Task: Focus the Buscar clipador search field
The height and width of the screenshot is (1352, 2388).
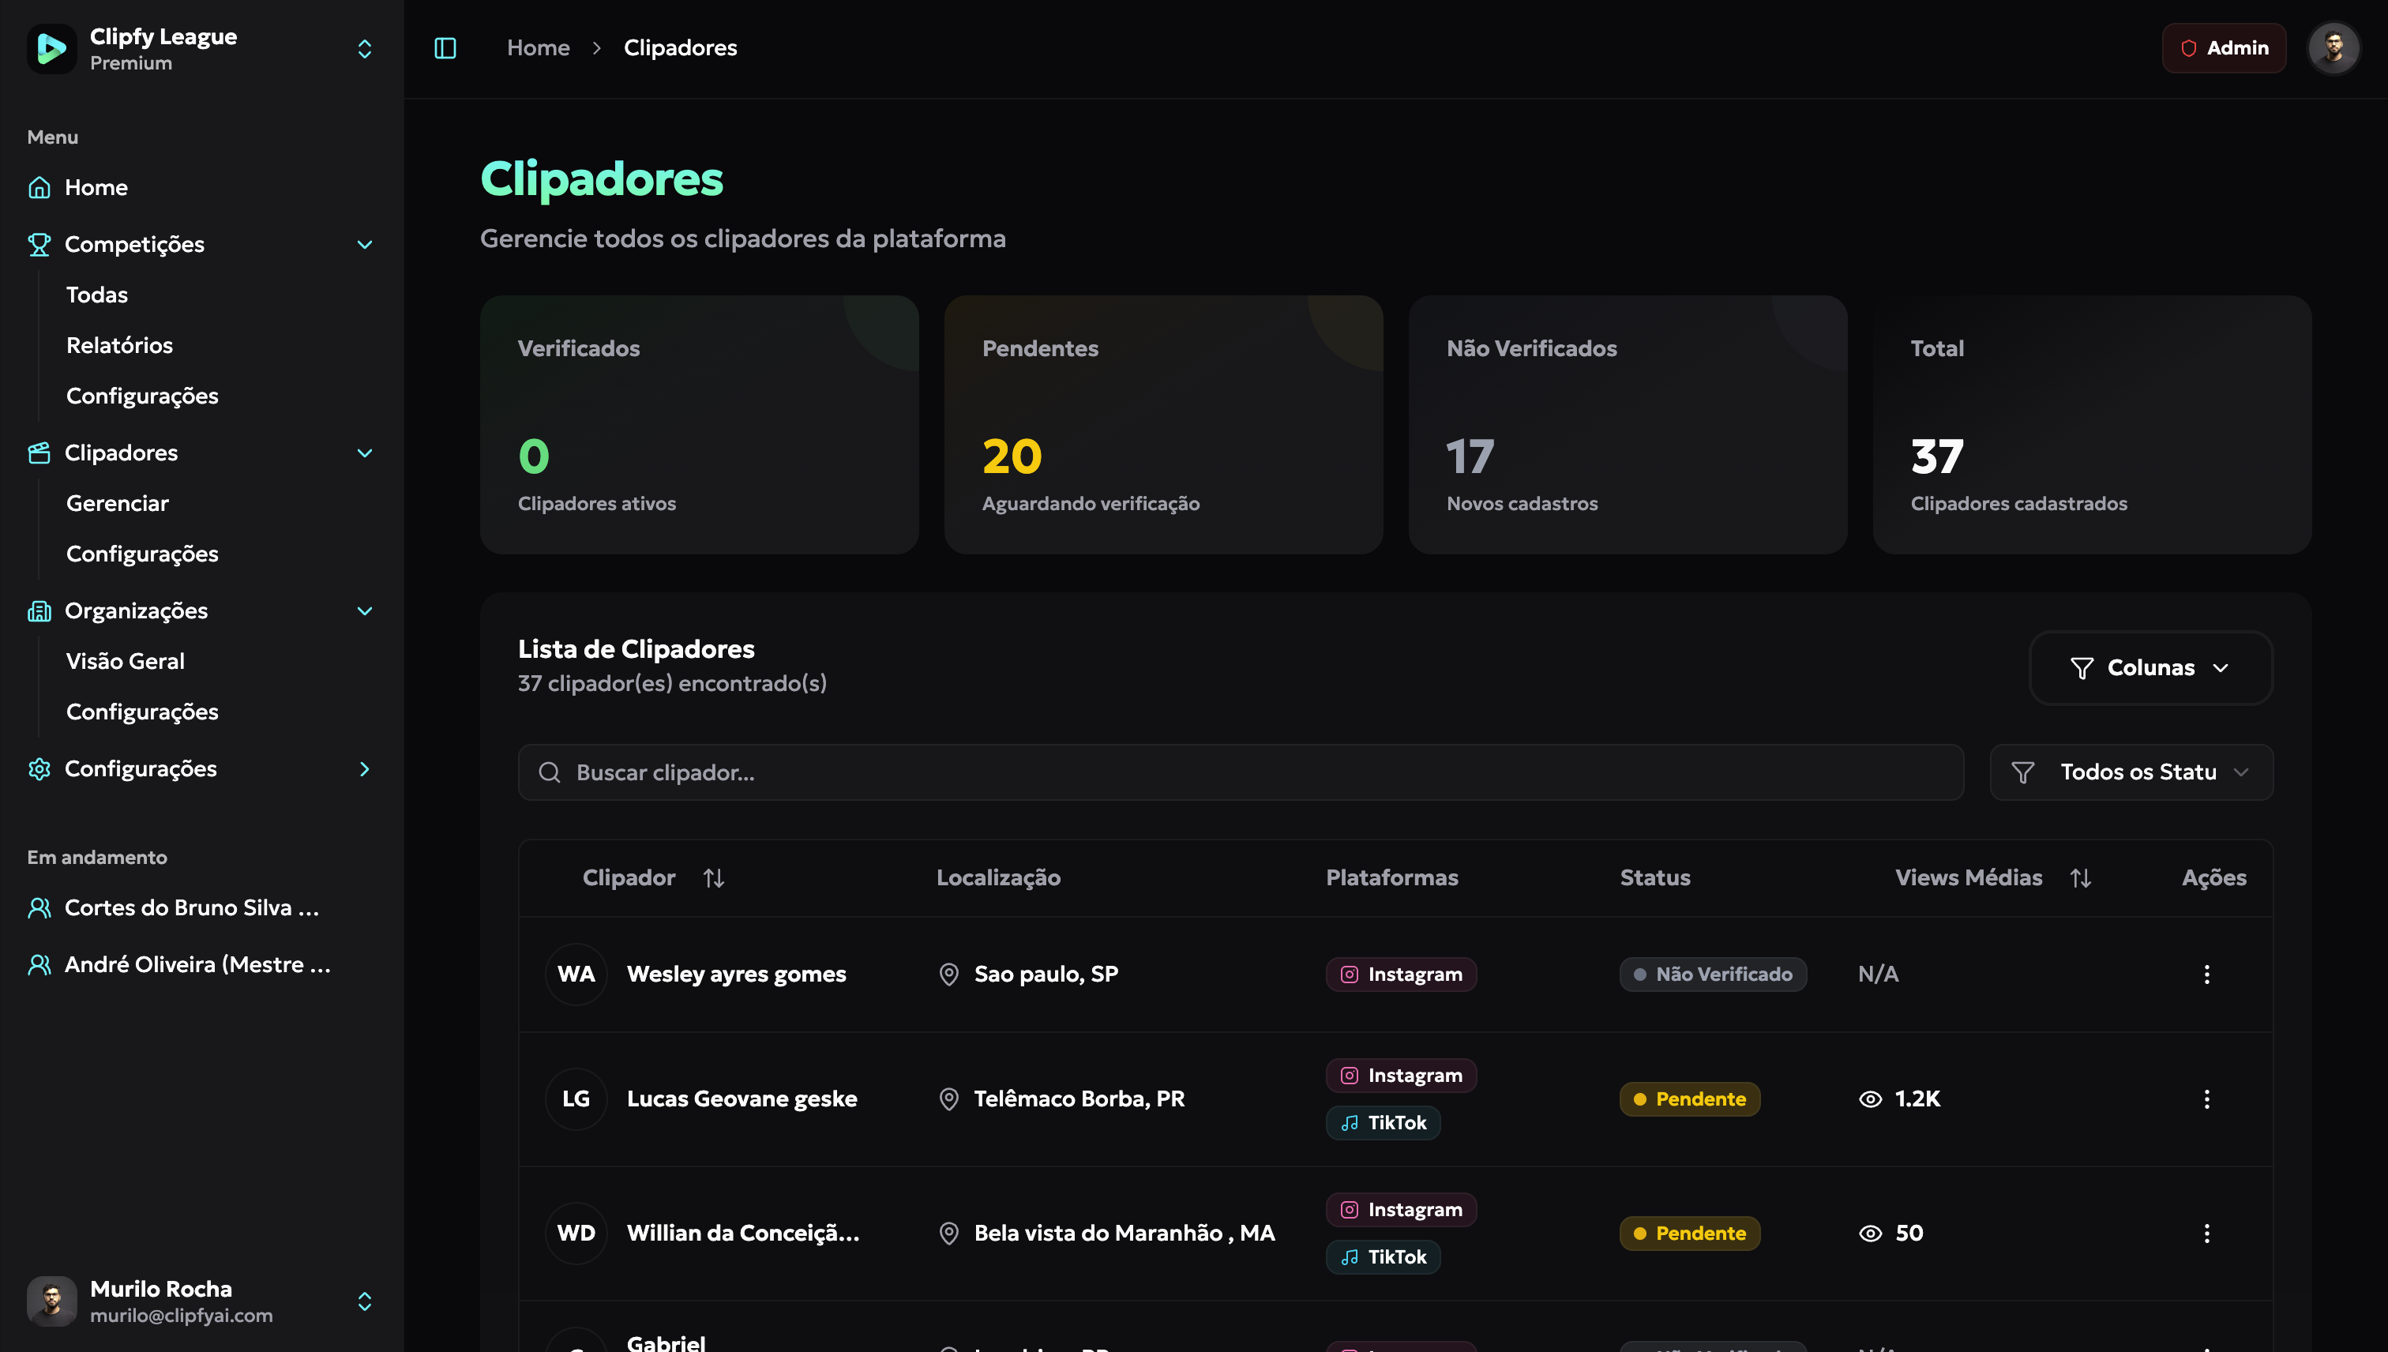Action: (1240, 772)
